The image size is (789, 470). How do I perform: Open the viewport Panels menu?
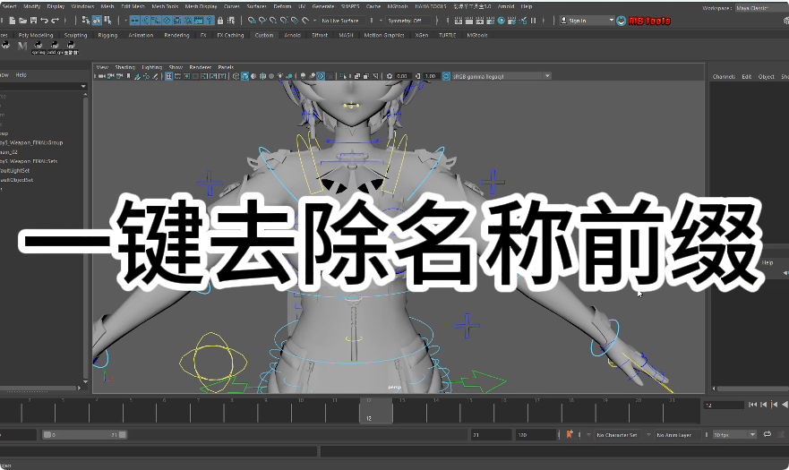pyautogui.click(x=226, y=67)
